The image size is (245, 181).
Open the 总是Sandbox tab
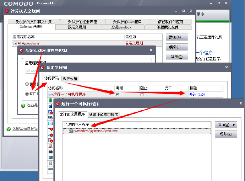(121, 27)
